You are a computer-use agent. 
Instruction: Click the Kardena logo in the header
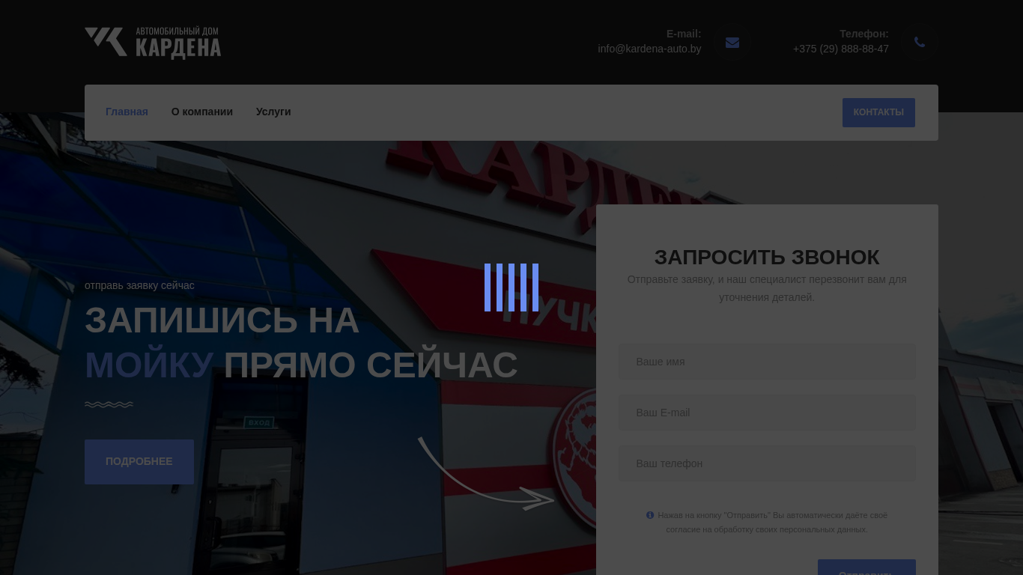click(x=153, y=43)
